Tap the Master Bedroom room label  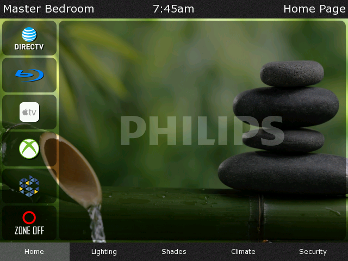tap(48, 9)
